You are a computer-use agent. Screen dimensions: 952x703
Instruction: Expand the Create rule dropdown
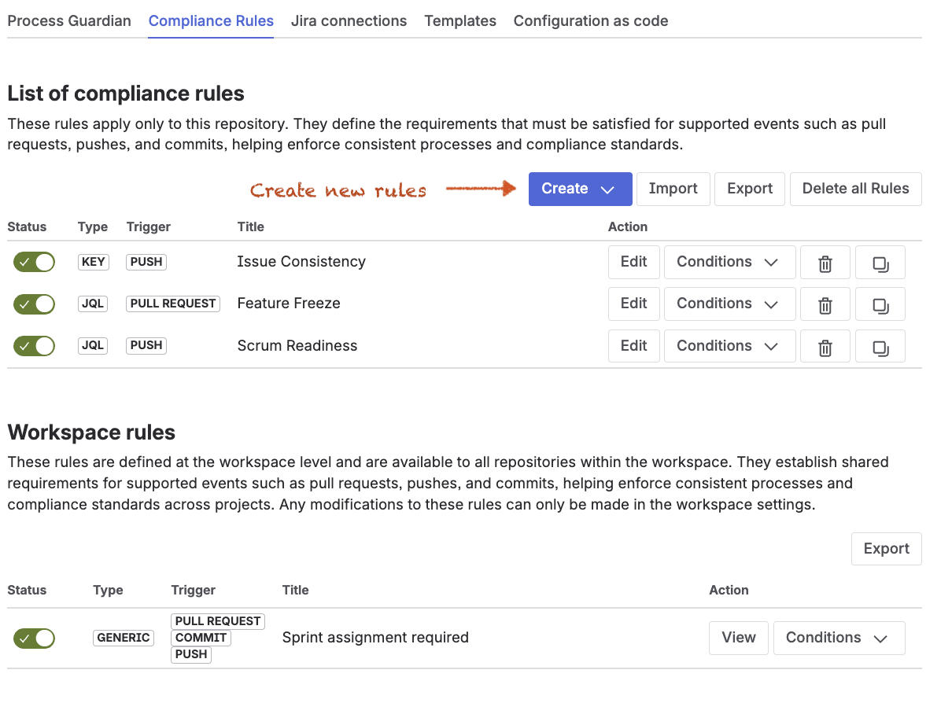click(580, 189)
